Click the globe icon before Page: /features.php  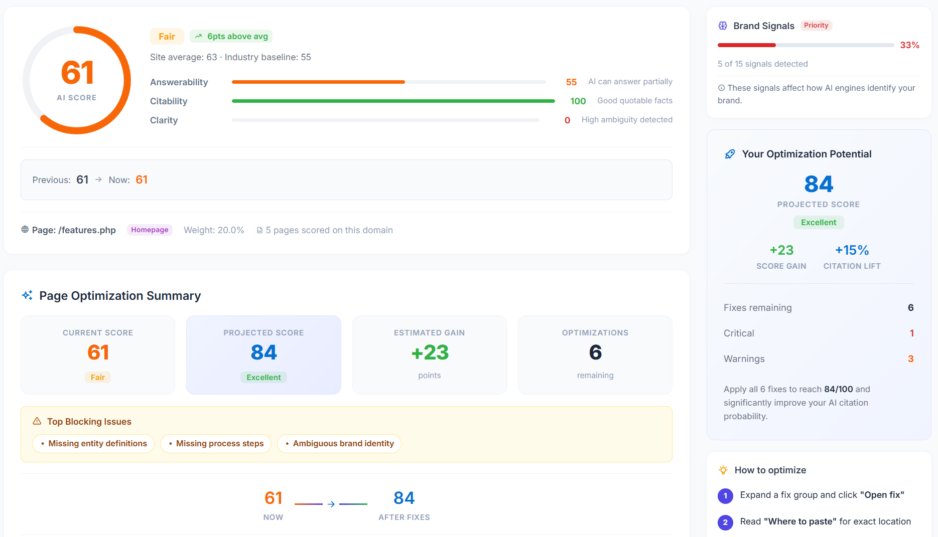pyautogui.click(x=25, y=230)
